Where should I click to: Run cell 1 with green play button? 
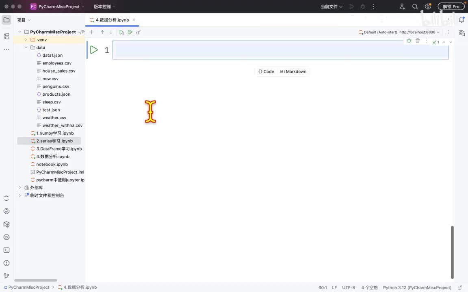tap(94, 50)
